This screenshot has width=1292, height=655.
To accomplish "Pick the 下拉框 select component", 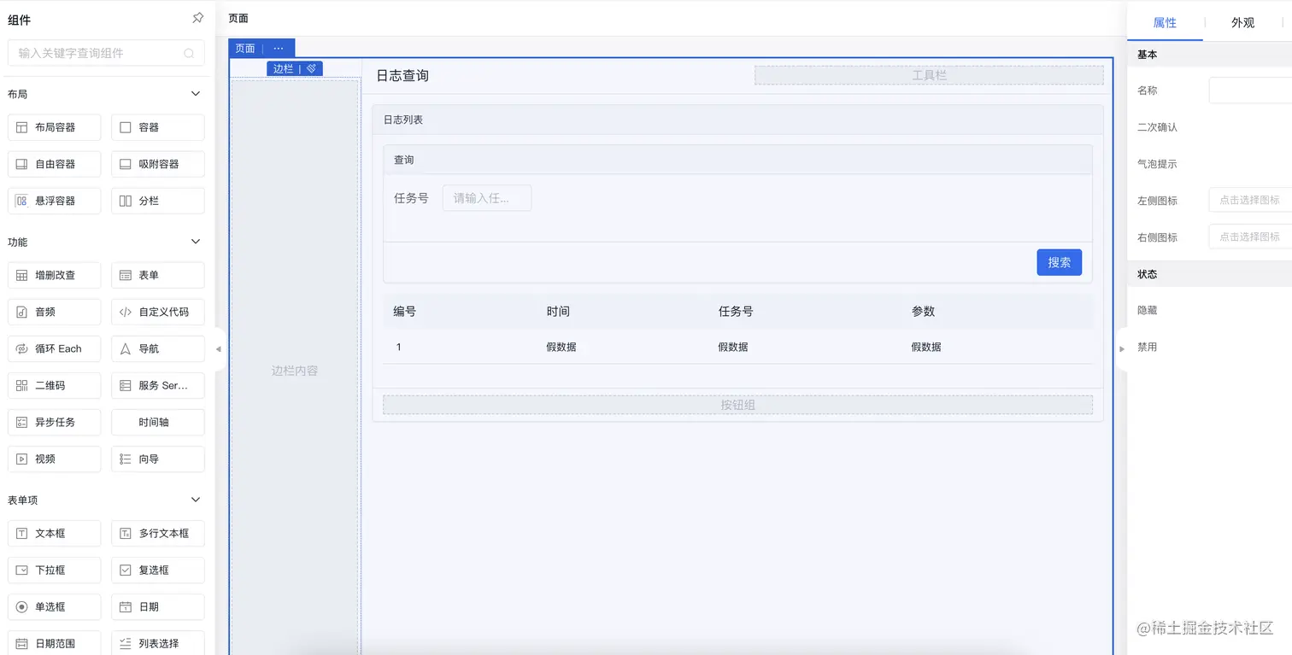I will click(55, 570).
